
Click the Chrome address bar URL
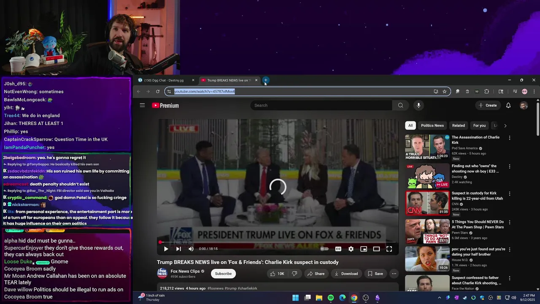coord(204,91)
